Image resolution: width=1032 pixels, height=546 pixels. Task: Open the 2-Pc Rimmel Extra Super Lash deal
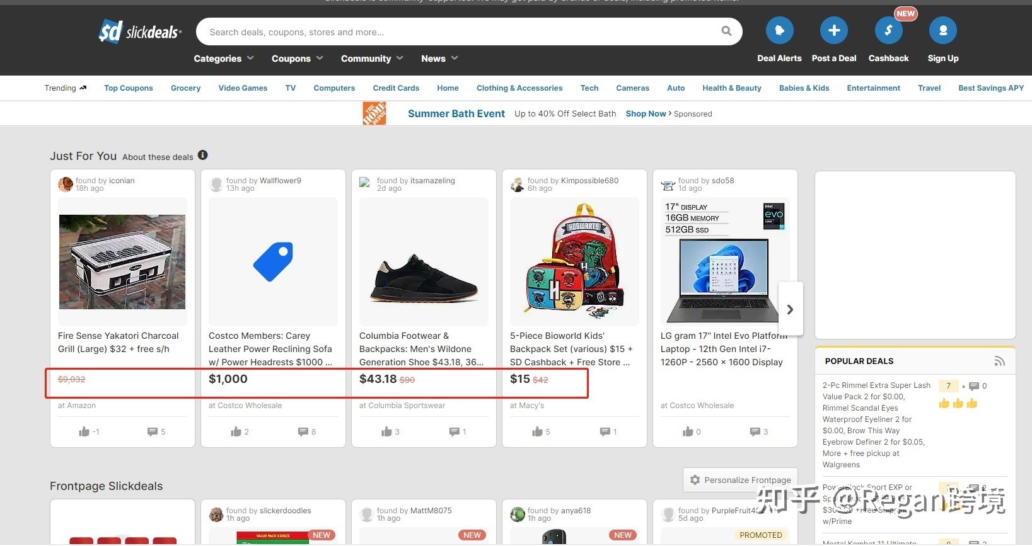(876, 424)
